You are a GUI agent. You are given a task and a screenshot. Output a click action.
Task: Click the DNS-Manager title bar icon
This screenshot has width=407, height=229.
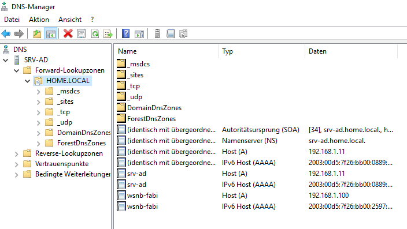pyautogui.click(x=5, y=6)
